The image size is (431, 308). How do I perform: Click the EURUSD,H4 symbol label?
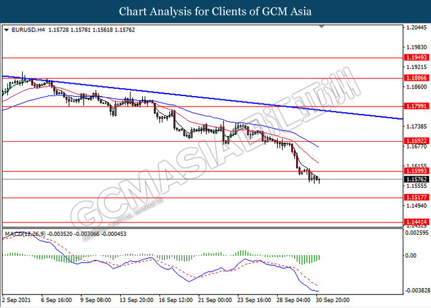point(28,30)
